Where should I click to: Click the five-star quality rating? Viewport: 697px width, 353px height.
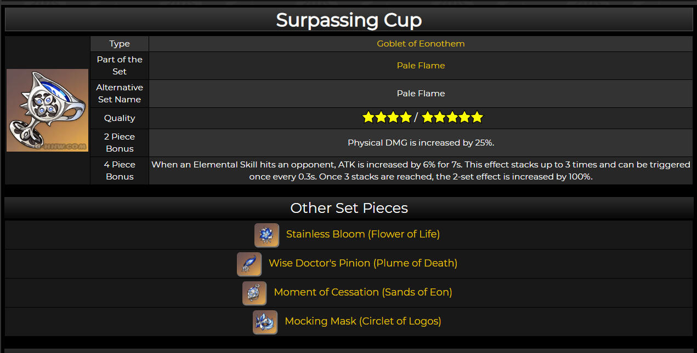click(x=452, y=117)
